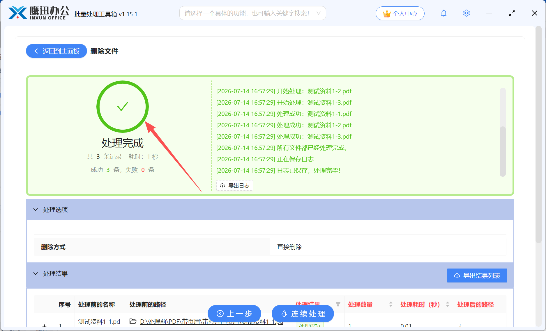Click the 批量处理工具箱 v1.15.1 title
Viewport: 546px width, 331px height.
pos(106,14)
